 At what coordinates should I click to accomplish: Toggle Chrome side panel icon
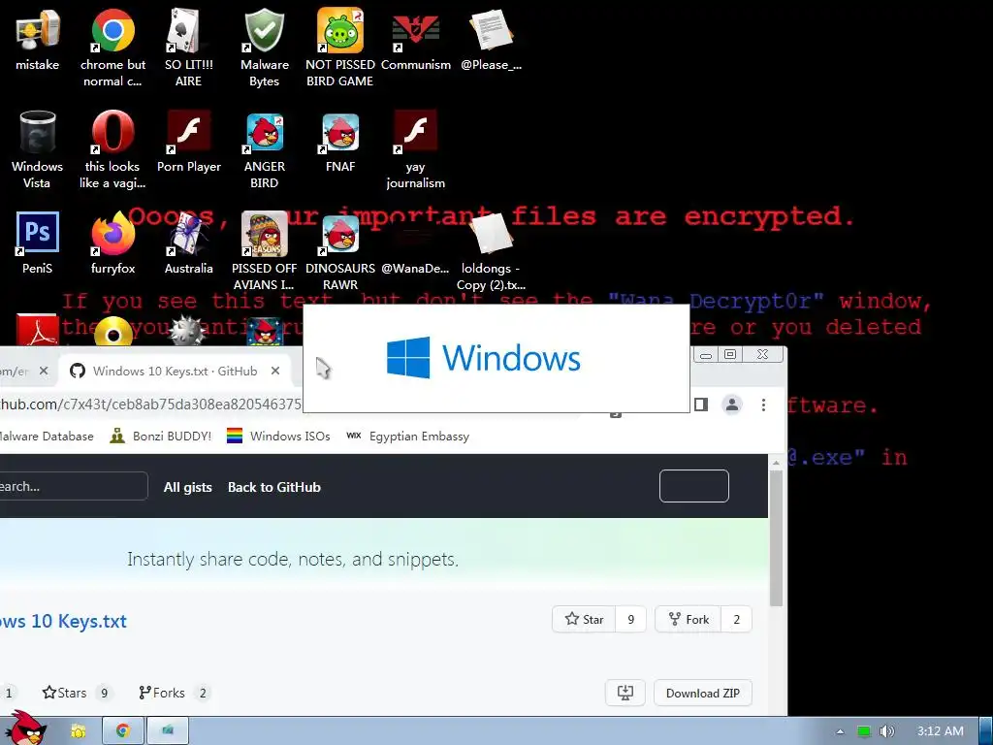tap(700, 405)
